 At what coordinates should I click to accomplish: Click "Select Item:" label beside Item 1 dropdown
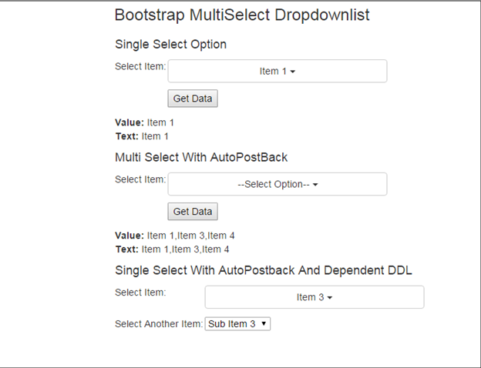point(140,66)
